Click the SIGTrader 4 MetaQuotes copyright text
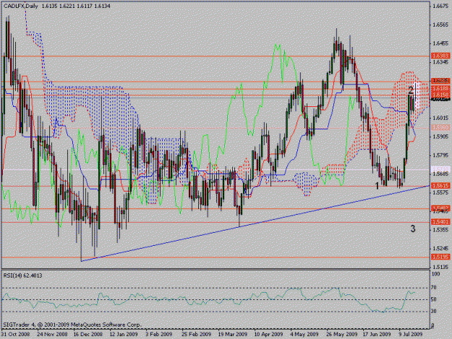The image size is (452, 339). (72, 325)
